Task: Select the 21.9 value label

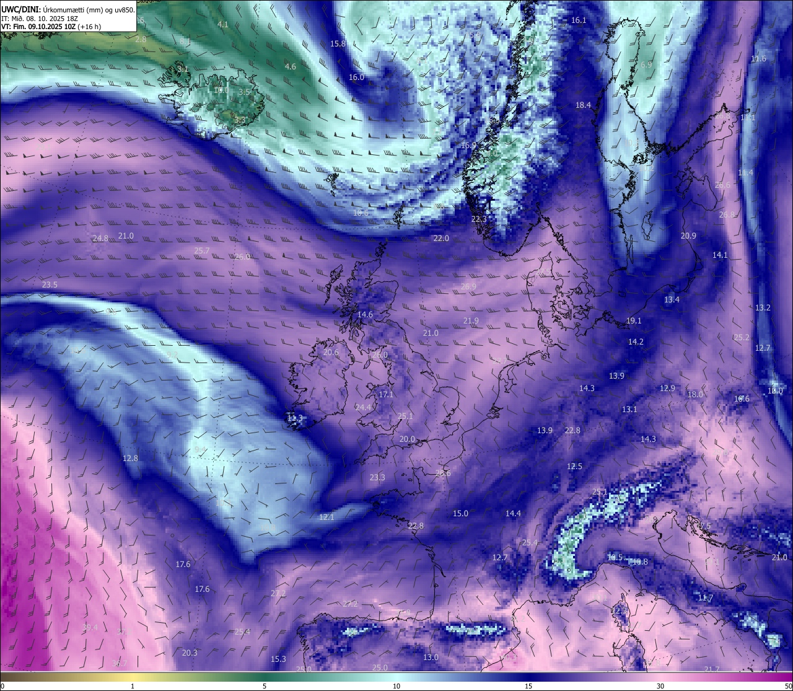Action: pos(471,321)
